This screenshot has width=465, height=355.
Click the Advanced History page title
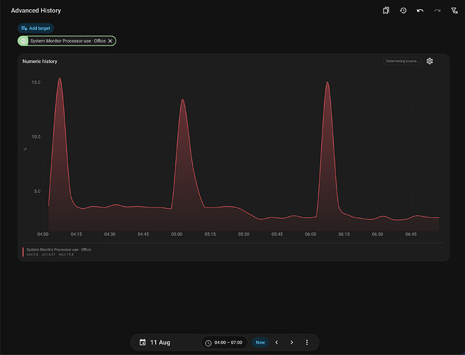pos(36,11)
